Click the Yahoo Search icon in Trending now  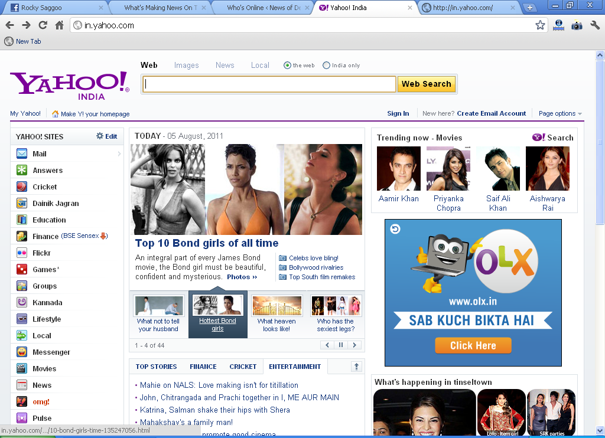(x=538, y=138)
